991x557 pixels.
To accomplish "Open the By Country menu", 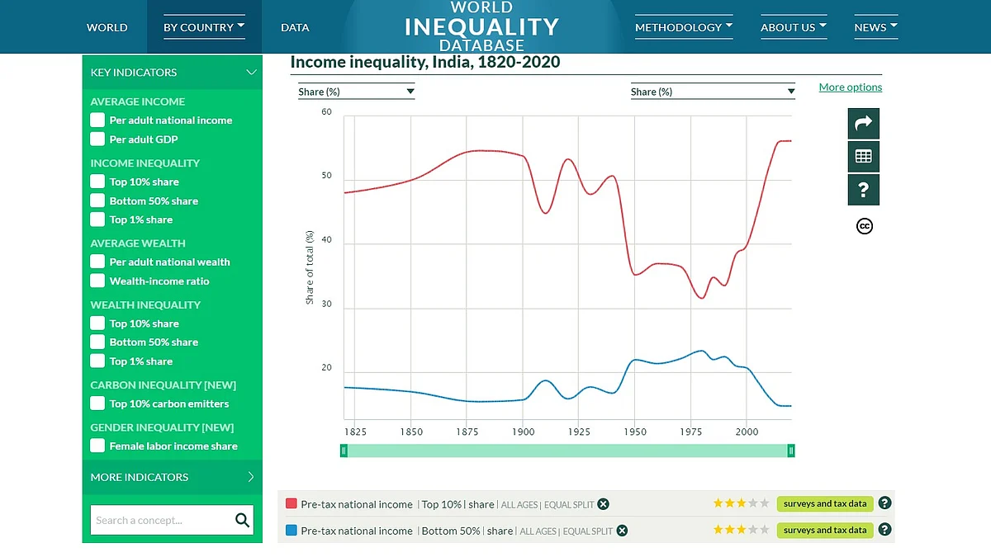I will 204,27.
